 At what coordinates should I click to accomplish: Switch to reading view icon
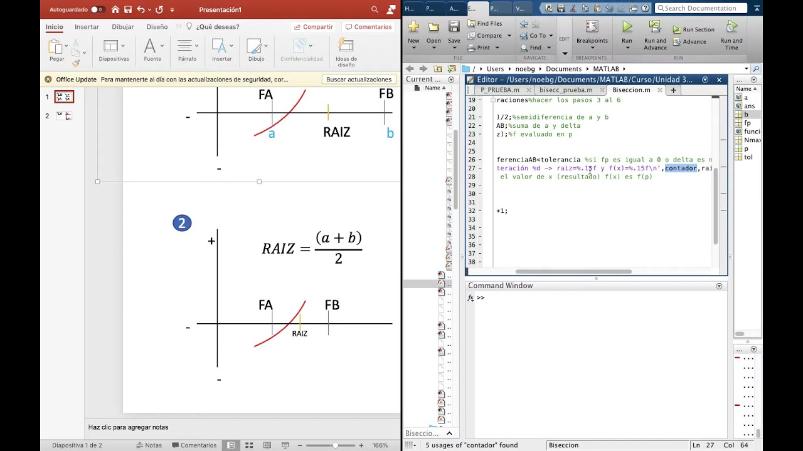267,445
